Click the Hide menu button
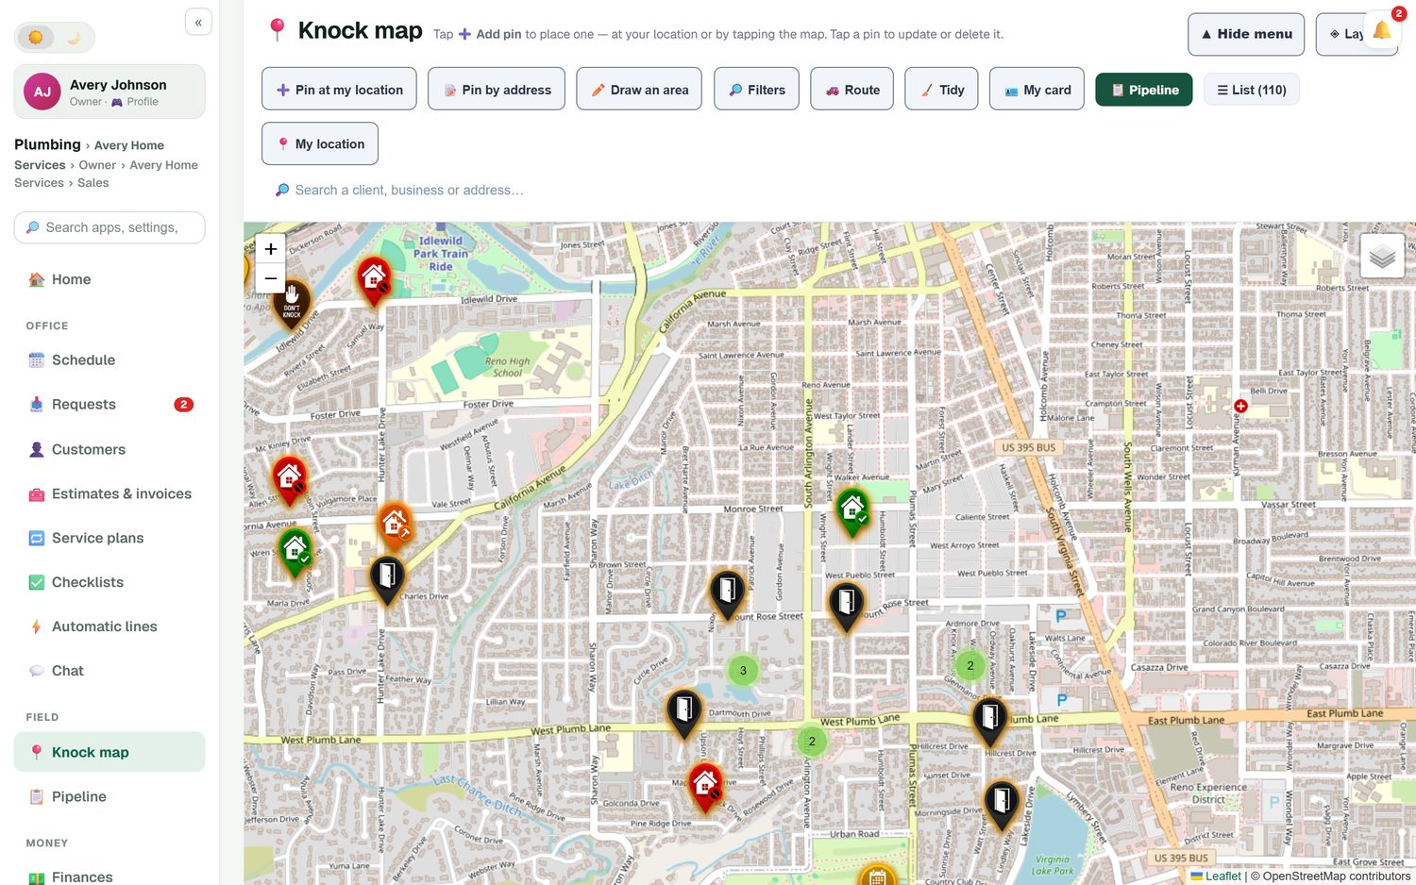This screenshot has width=1416, height=885. 1246,34
